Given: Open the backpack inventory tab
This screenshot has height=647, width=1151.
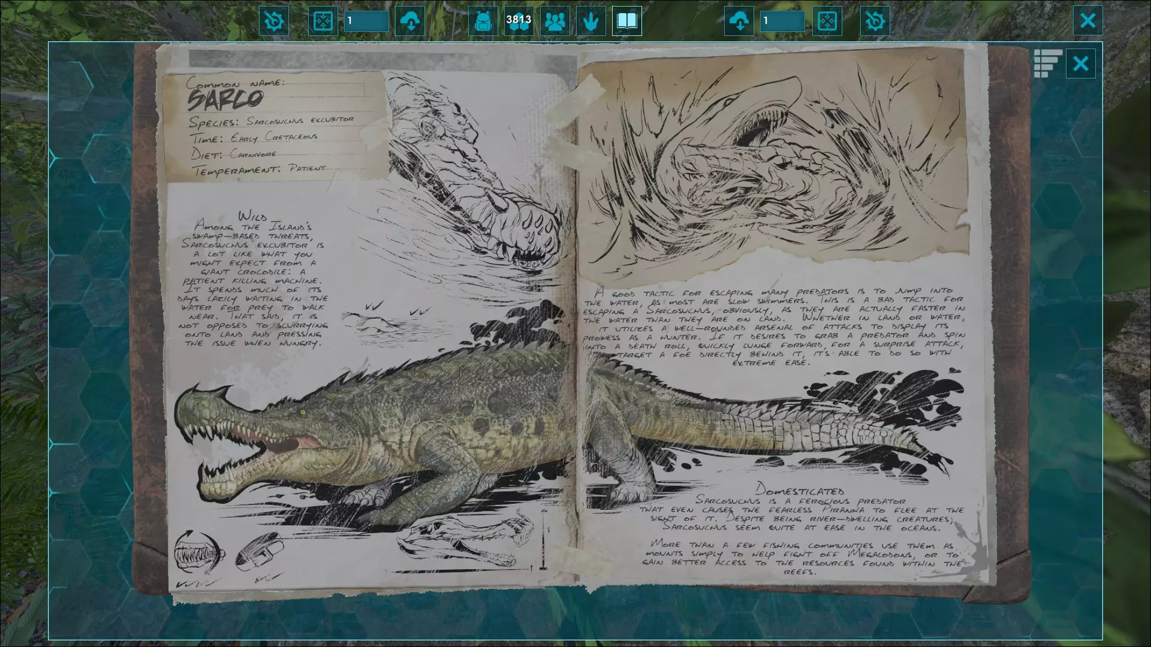Looking at the screenshot, I should pyautogui.click(x=483, y=22).
